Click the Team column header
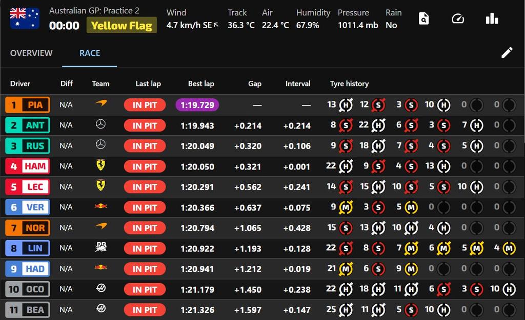525x320 pixels. (100, 83)
